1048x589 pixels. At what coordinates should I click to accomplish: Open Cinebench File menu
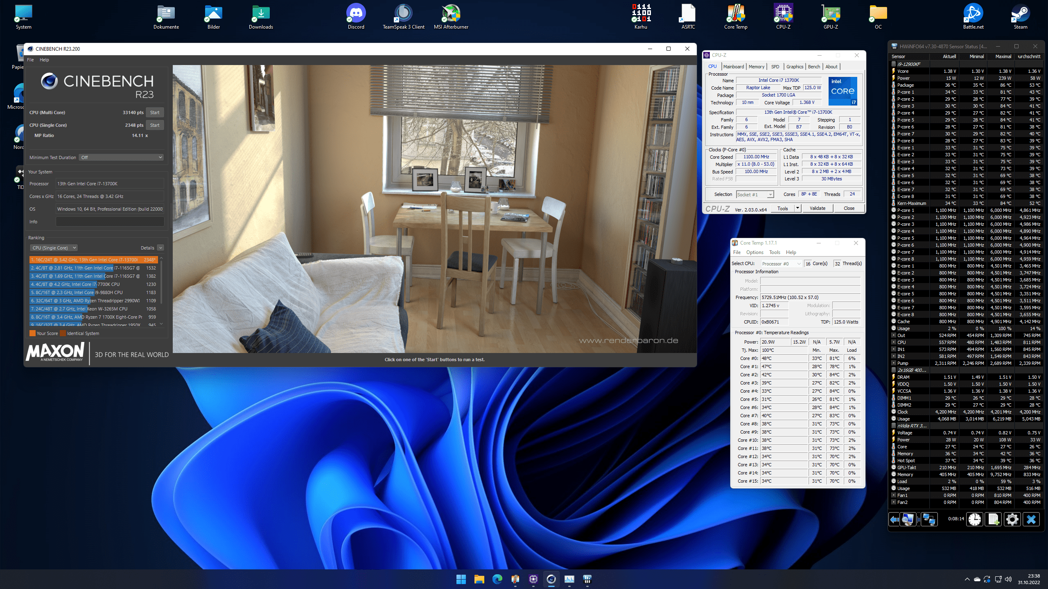coord(30,60)
